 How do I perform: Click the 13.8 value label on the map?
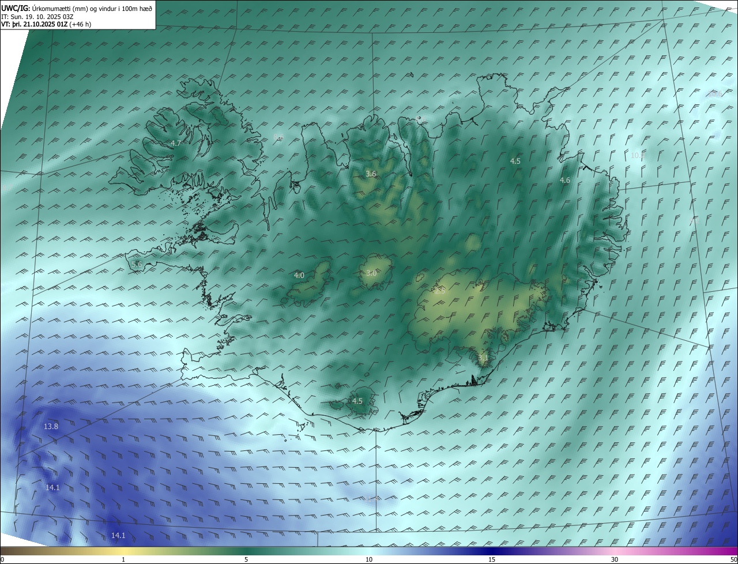coord(51,427)
